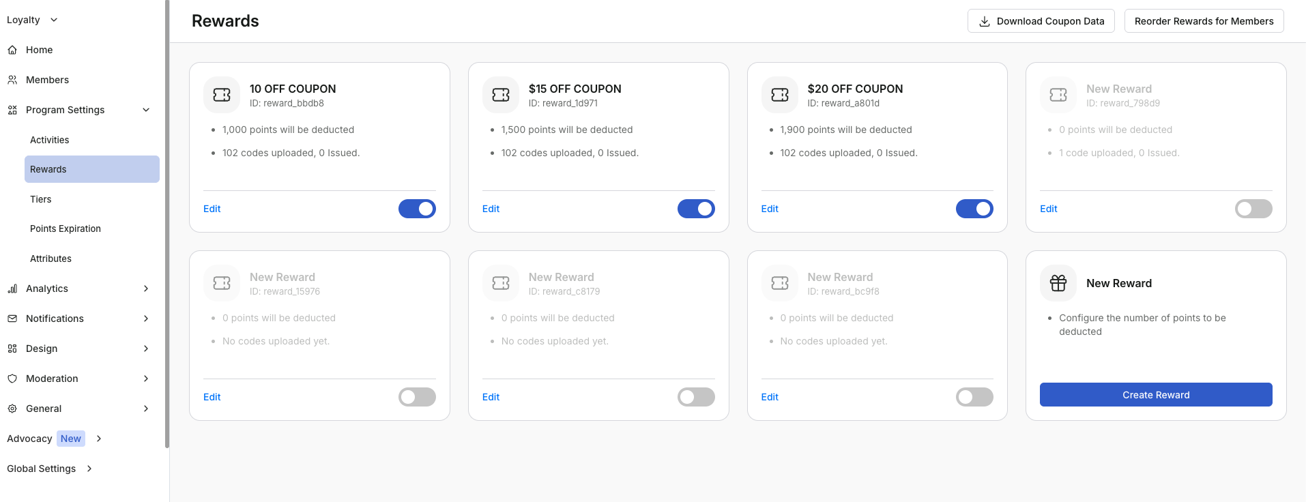
Task: Edit the 10 OFF COUPON reward
Action: 212,209
